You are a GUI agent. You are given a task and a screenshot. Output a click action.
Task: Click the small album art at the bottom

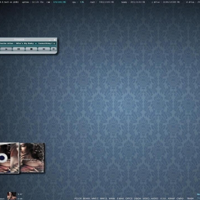point(12,196)
